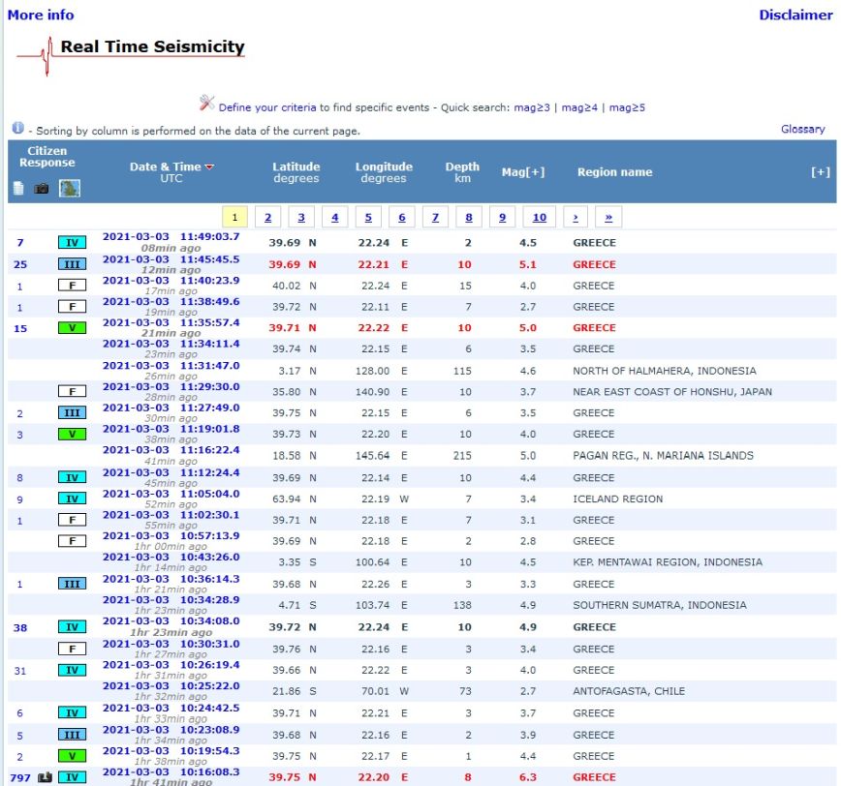Click the blue info icon above the table
This screenshot has height=786, width=841.
pos(17,129)
